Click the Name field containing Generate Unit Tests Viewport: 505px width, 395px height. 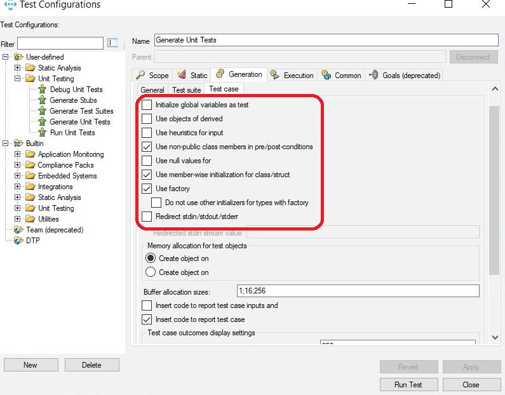point(327,40)
